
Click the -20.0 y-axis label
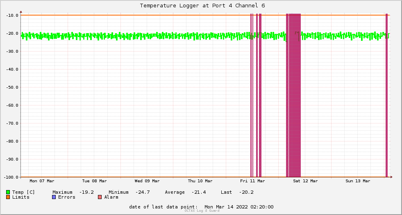(x=12, y=34)
